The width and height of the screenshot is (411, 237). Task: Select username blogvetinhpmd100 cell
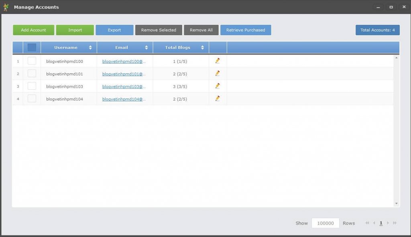coord(69,61)
